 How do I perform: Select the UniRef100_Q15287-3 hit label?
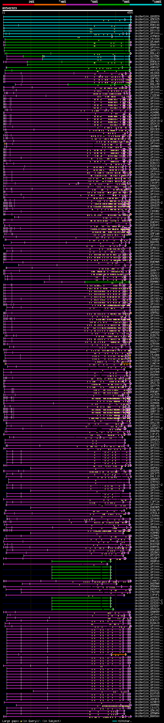click(x=149, y=603)
